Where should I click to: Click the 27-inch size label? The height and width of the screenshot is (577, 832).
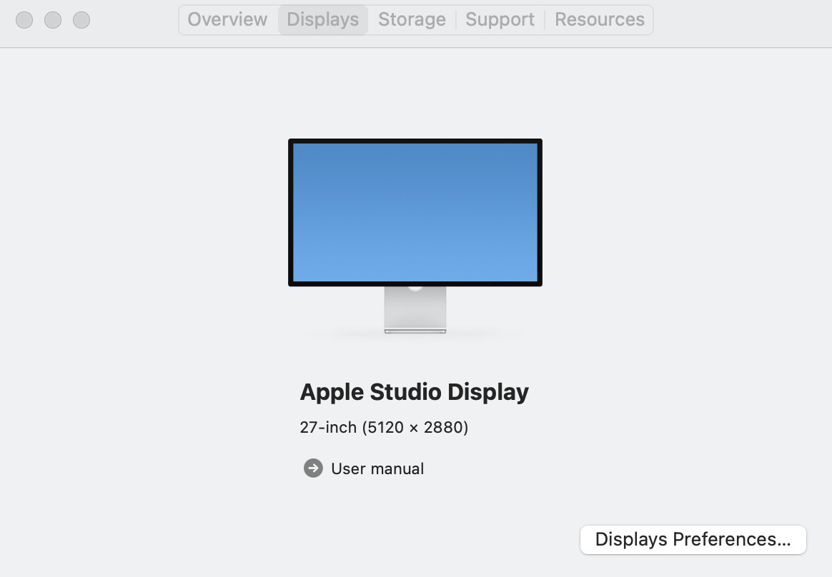coord(327,428)
